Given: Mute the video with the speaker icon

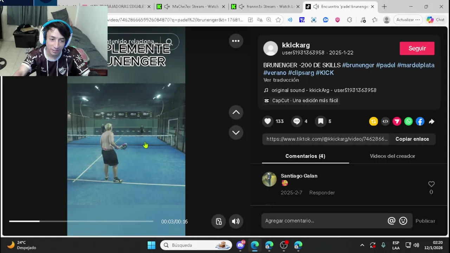Looking at the screenshot, I should pyautogui.click(x=236, y=221).
